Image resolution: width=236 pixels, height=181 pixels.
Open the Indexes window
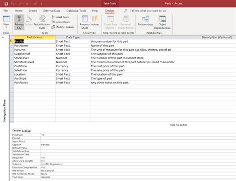tap(95, 21)
